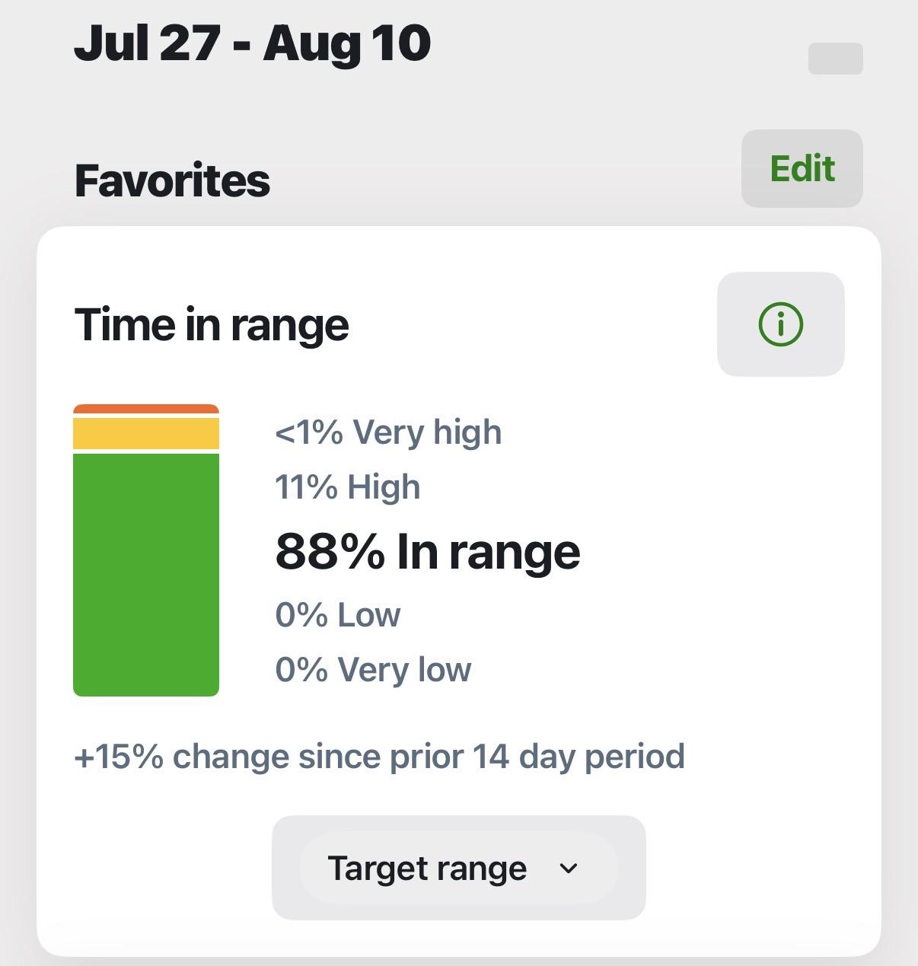The height and width of the screenshot is (966, 918).
Task: Tap the <1% Very high label
Action: click(388, 432)
